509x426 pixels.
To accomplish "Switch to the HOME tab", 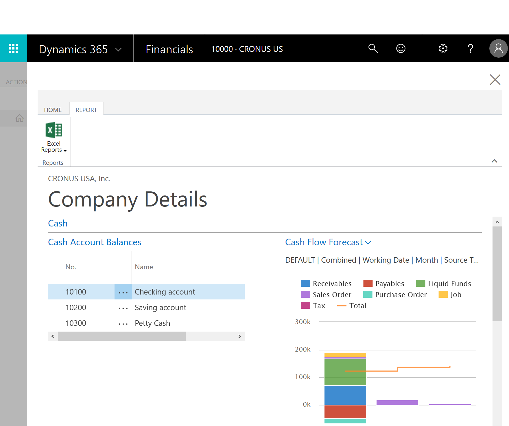I will (x=53, y=109).
